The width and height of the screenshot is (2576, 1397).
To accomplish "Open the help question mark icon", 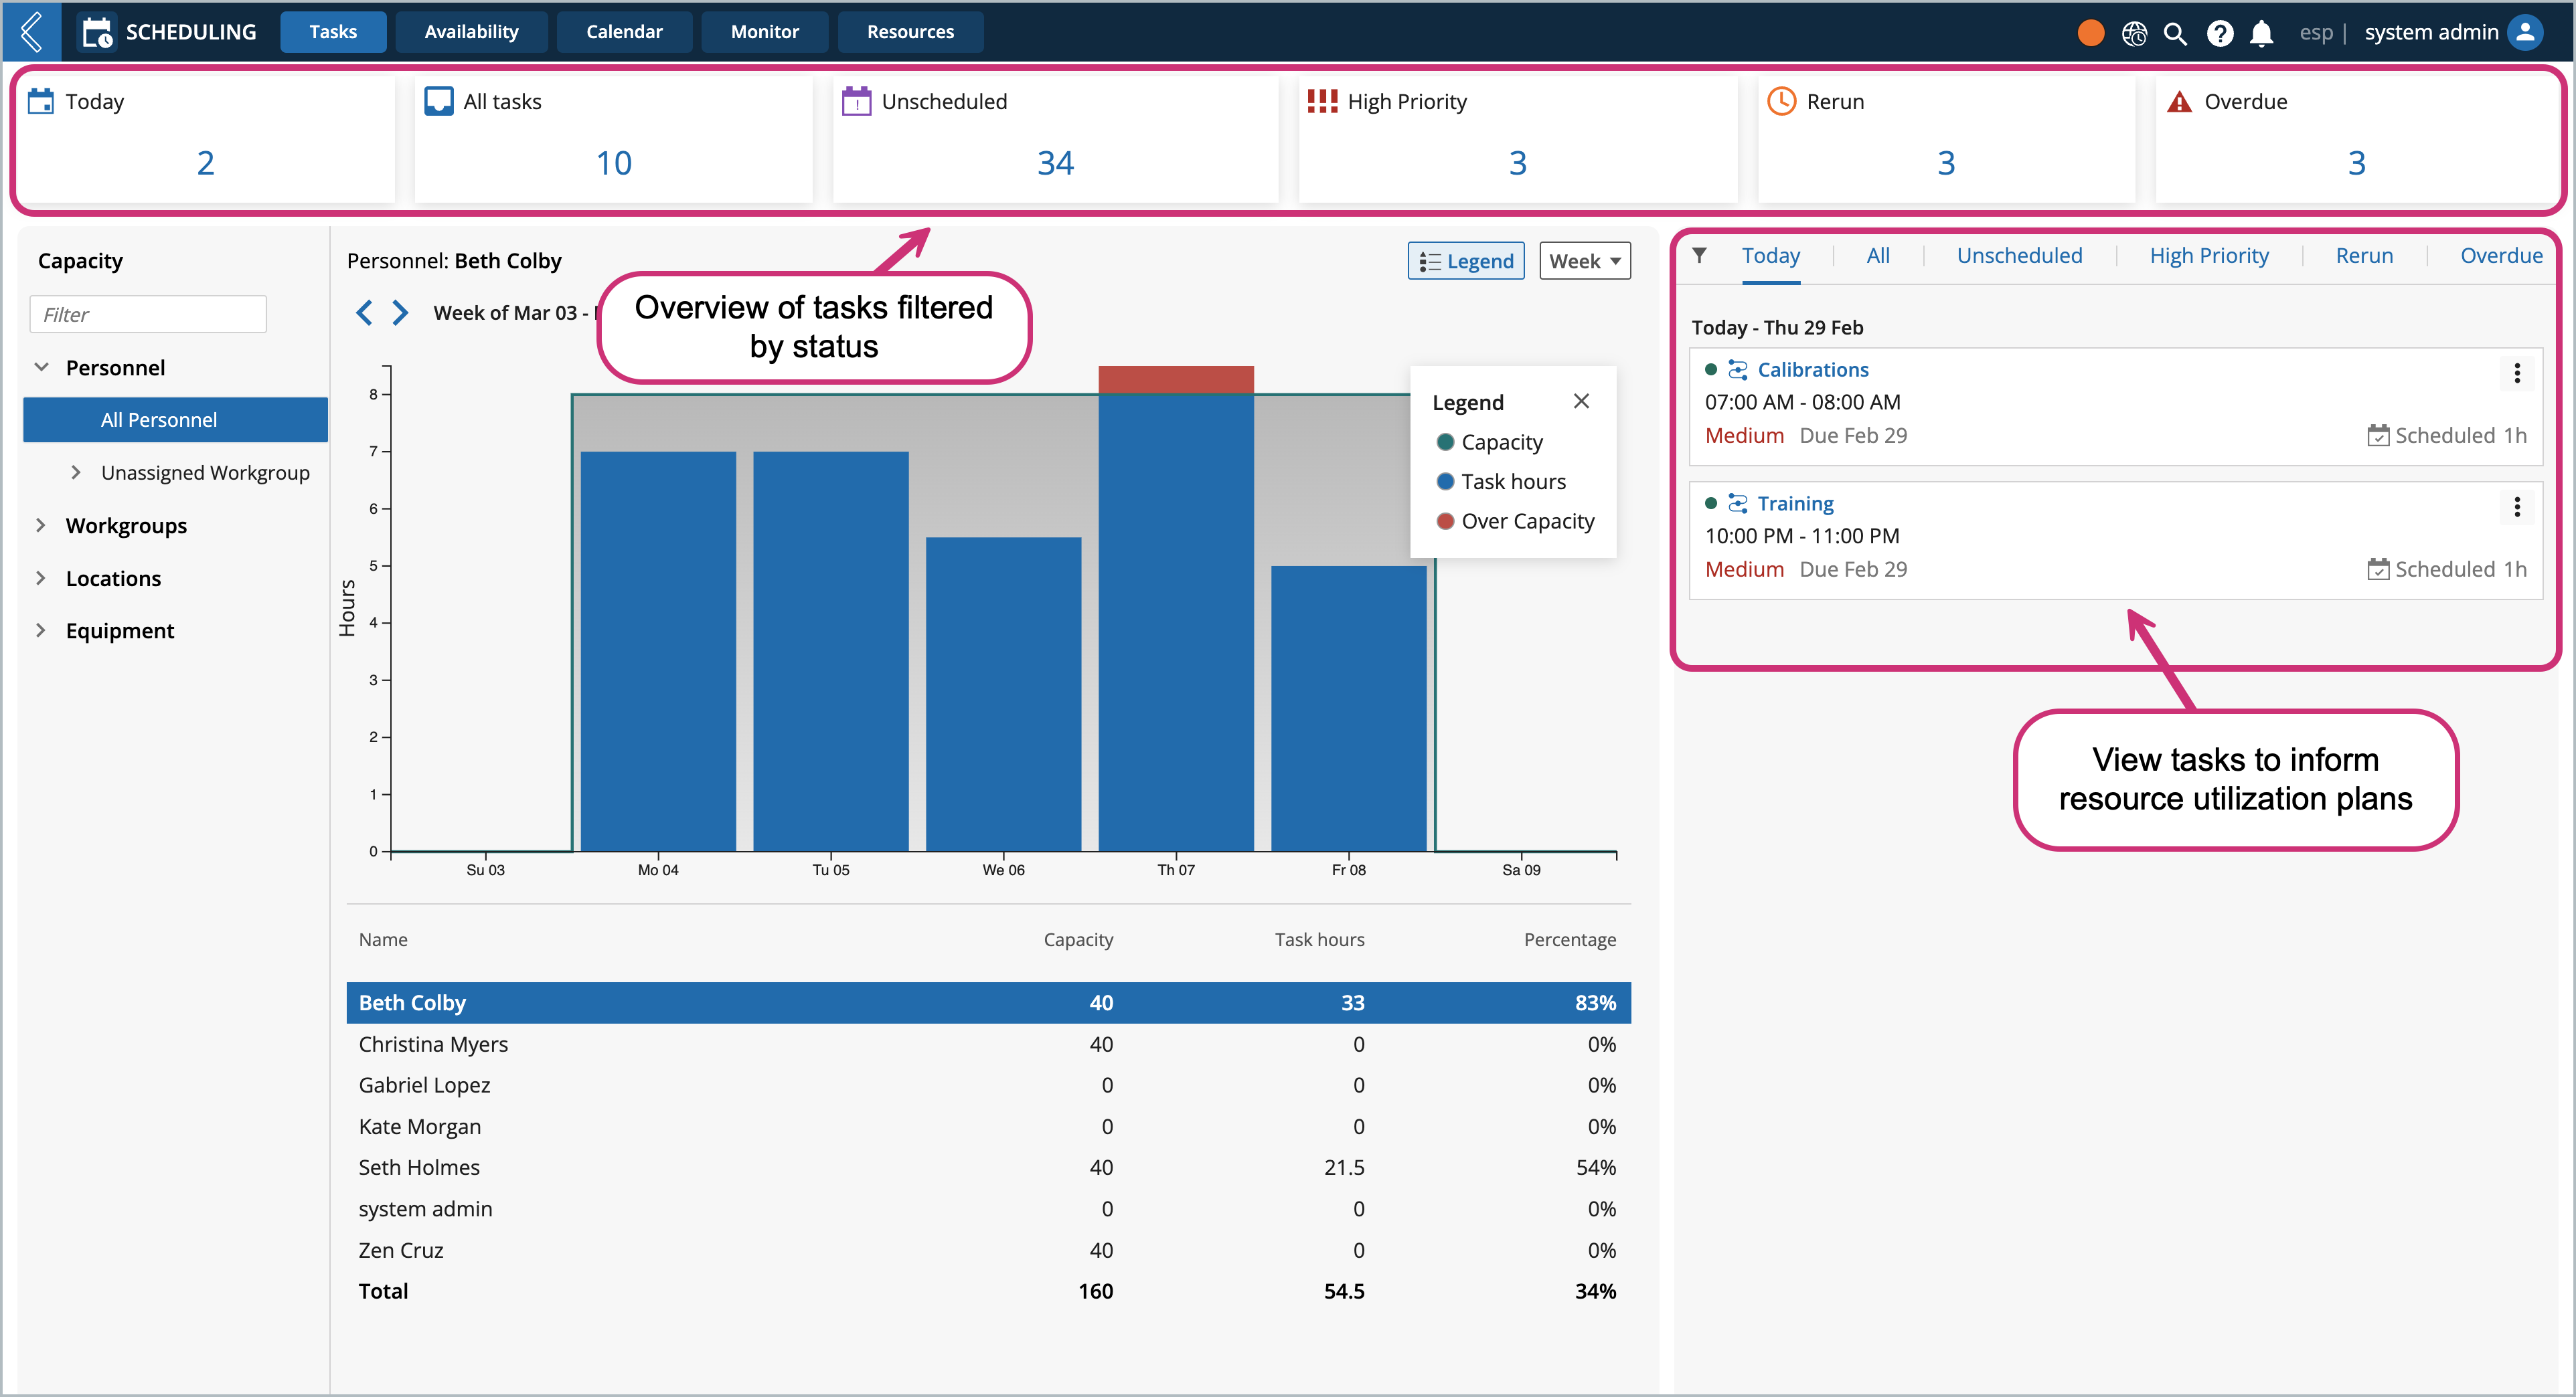I will tap(2219, 33).
